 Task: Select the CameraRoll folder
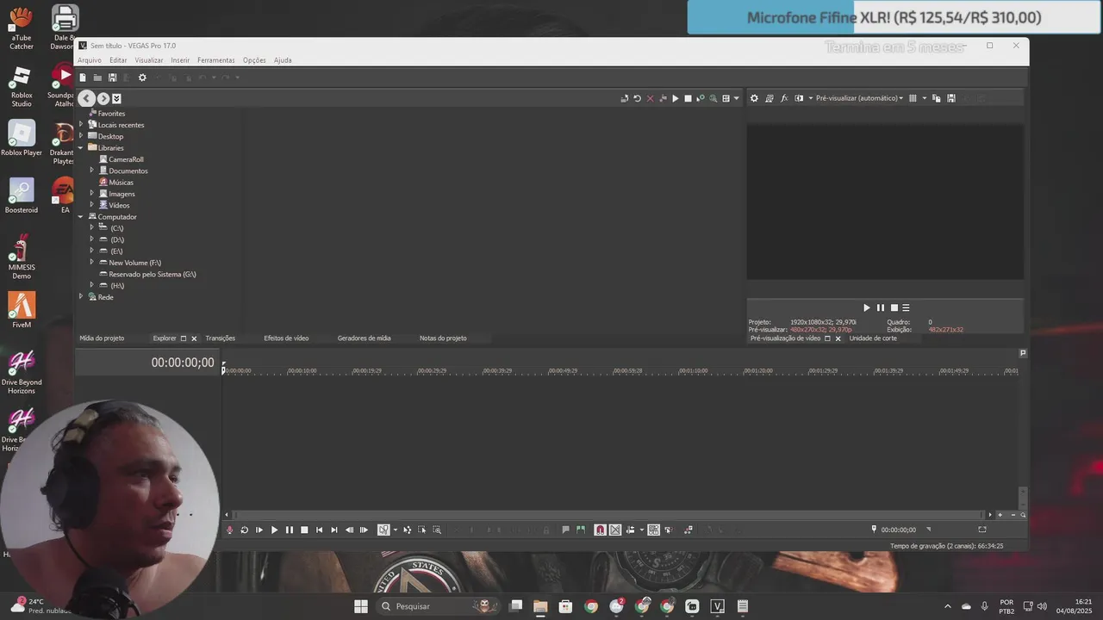point(126,159)
